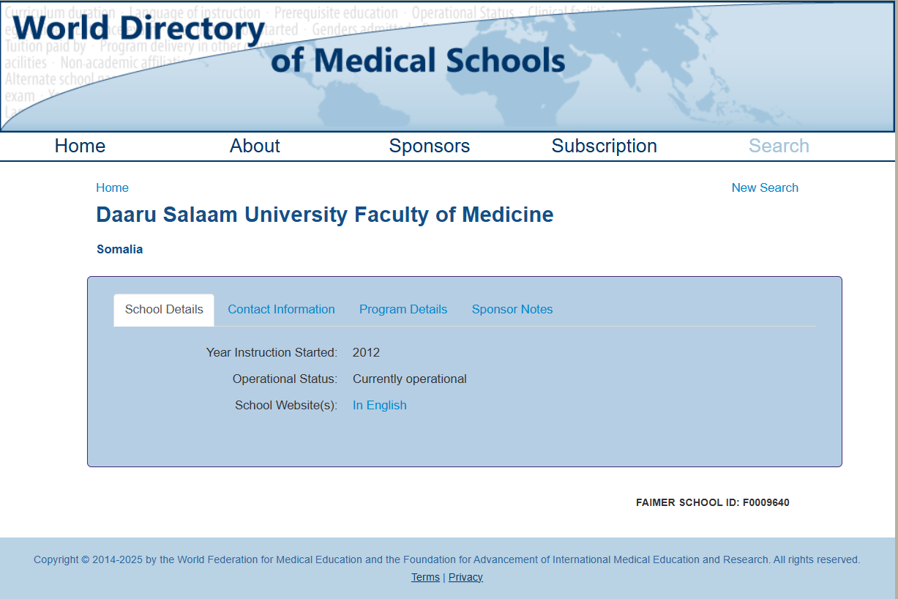Viewport: 898px width, 599px height.
Task: Click the Somalia country label
Action: point(119,249)
